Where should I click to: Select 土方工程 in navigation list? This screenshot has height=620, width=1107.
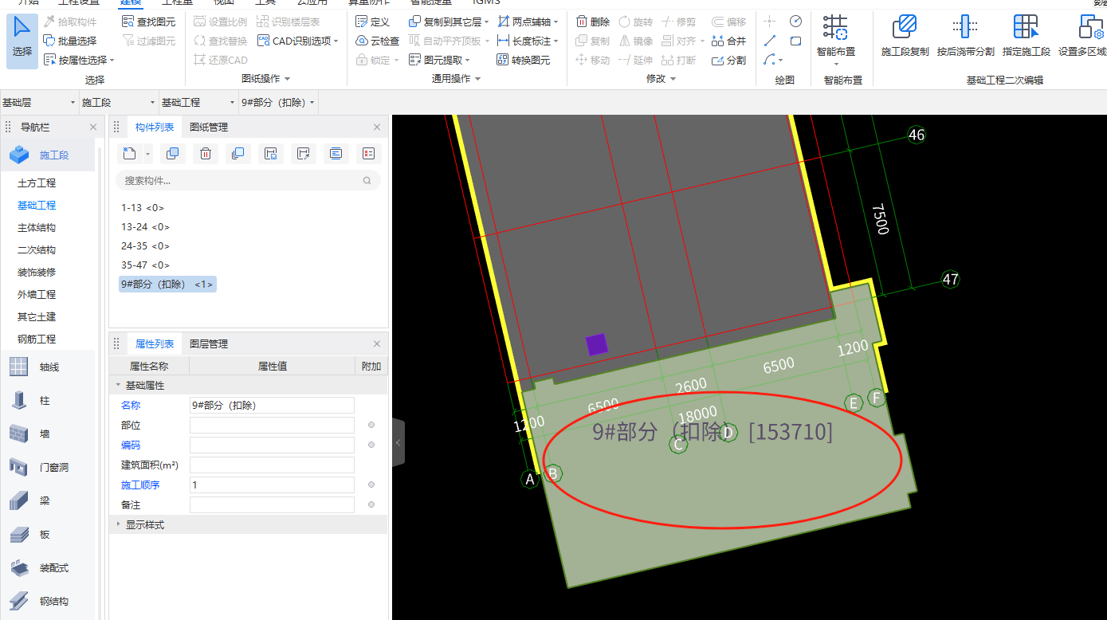(x=37, y=183)
